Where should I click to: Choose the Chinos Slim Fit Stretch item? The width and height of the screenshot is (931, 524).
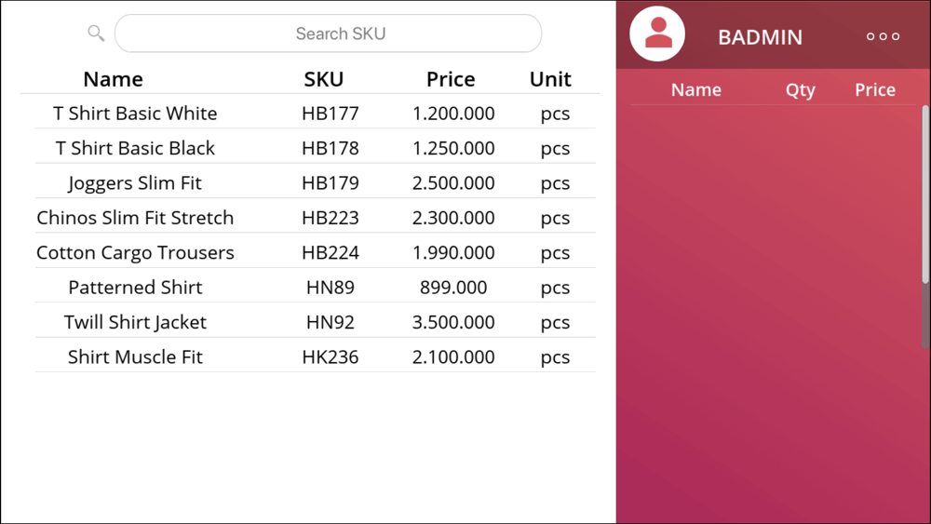[316, 218]
